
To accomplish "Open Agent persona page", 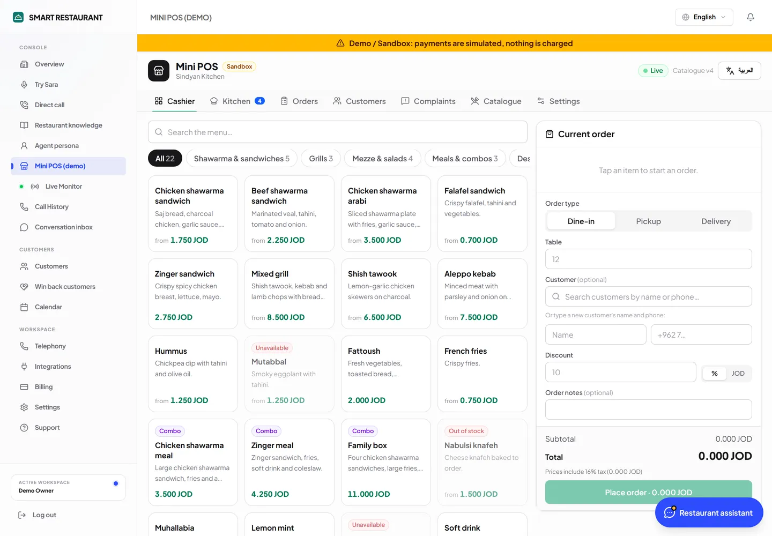I will click(x=69, y=146).
